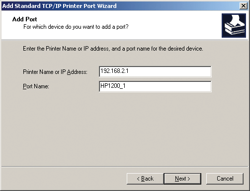Go back with the Back button
The width and height of the screenshot is (250, 191).
click(145, 179)
